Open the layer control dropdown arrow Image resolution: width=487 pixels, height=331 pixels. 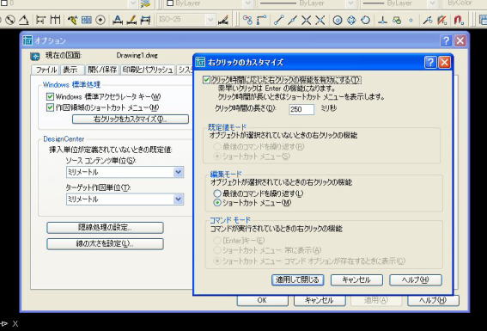(x=133, y=3)
